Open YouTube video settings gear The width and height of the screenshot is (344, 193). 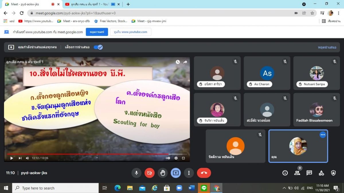coord(176,158)
